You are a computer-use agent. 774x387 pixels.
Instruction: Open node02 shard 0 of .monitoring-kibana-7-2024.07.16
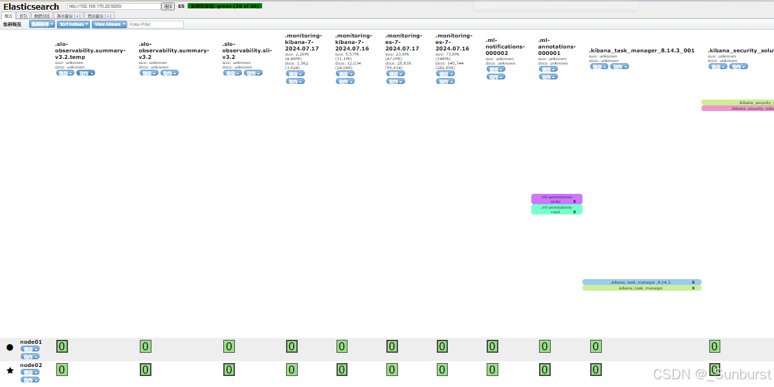pyautogui.click(x=342, y=370)
